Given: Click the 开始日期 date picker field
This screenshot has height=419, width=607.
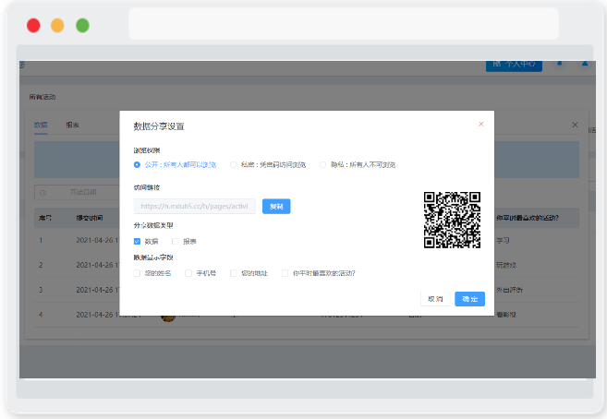Looking at the screenshot, I should click(77, 193).
